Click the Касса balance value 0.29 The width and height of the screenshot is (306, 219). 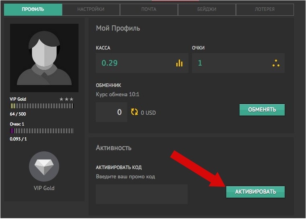[110, 63]
